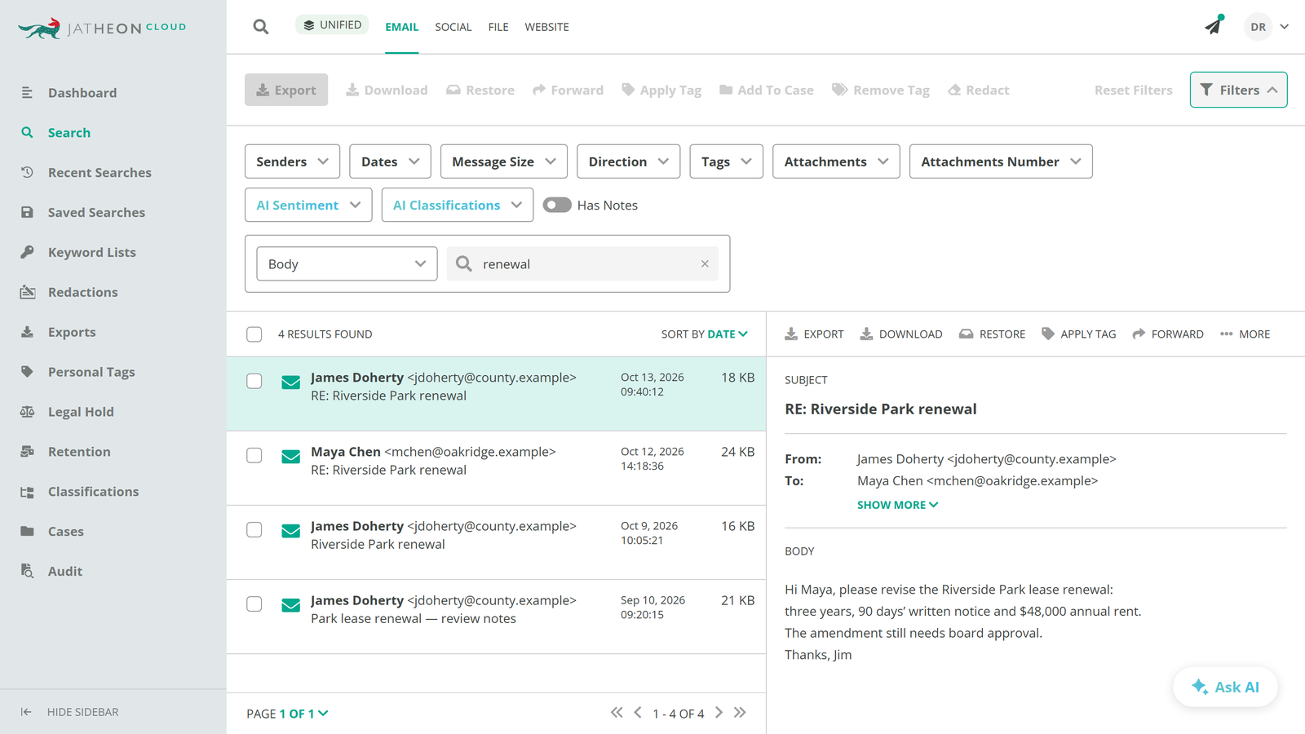1305x734 pixels.
Task: Toggle the Has Notes switch
Action: (557, 206)
